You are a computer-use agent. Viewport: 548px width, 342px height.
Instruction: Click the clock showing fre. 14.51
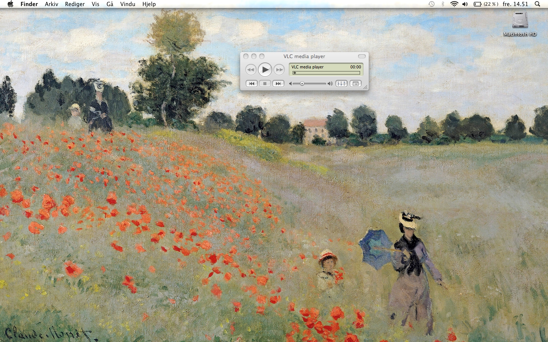point(515,4)
